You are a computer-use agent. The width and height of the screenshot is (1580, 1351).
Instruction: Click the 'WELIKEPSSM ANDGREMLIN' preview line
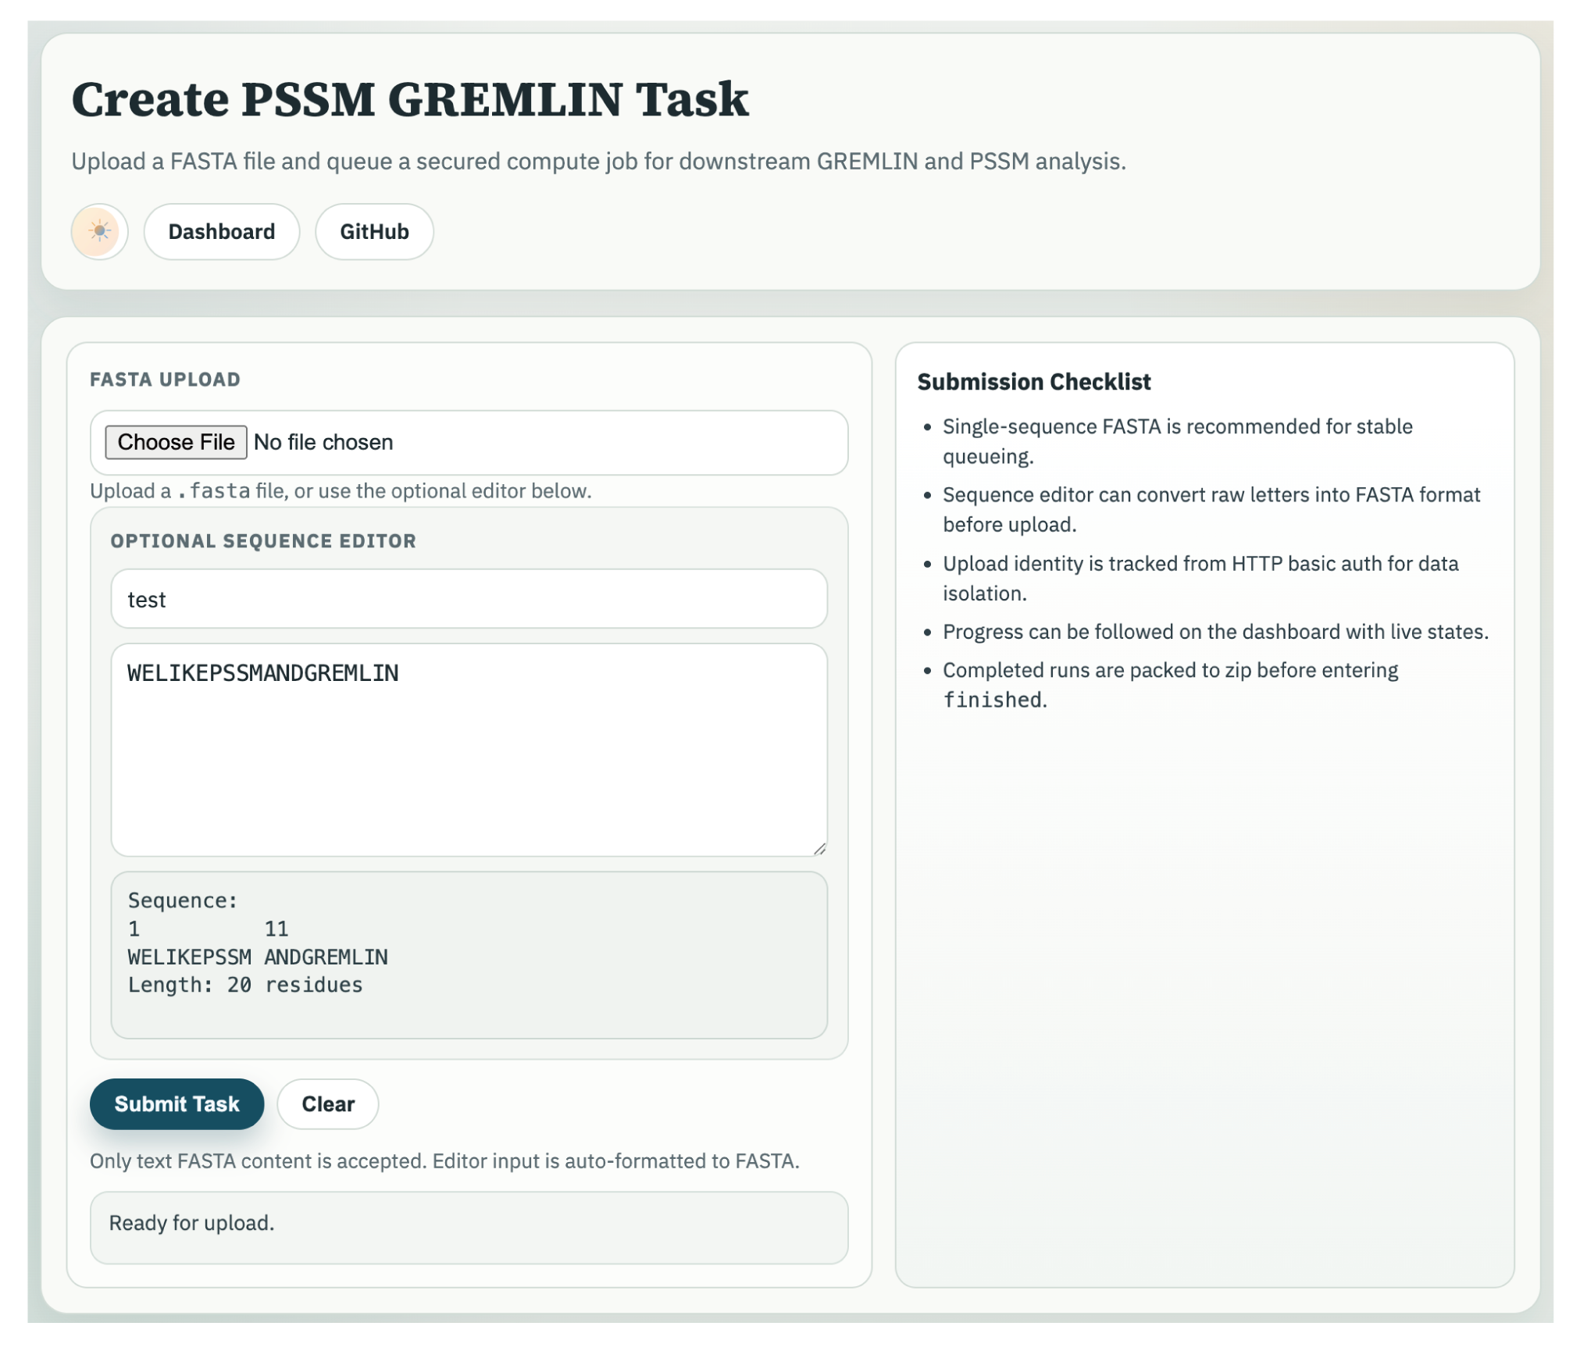pyautogui.click(x=258, y=957)
